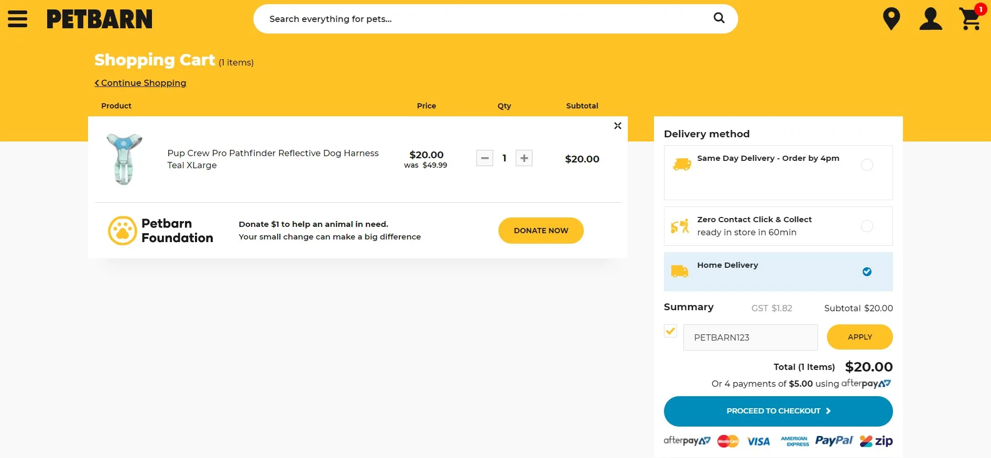
Task: Open the hamburger navigation menu
Action: click(x=17, y=19)
